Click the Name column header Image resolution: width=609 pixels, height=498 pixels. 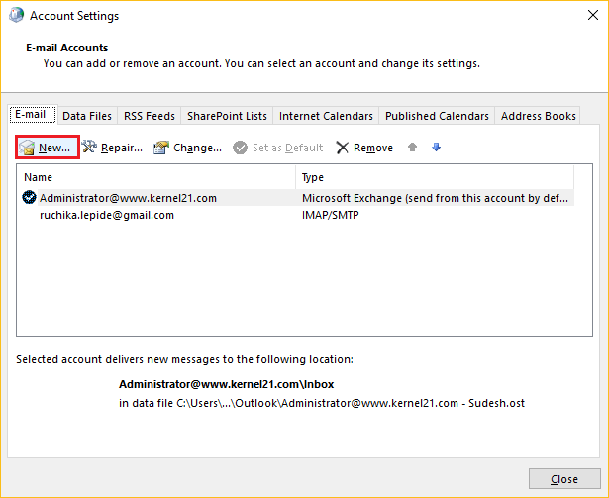(155, 177)
